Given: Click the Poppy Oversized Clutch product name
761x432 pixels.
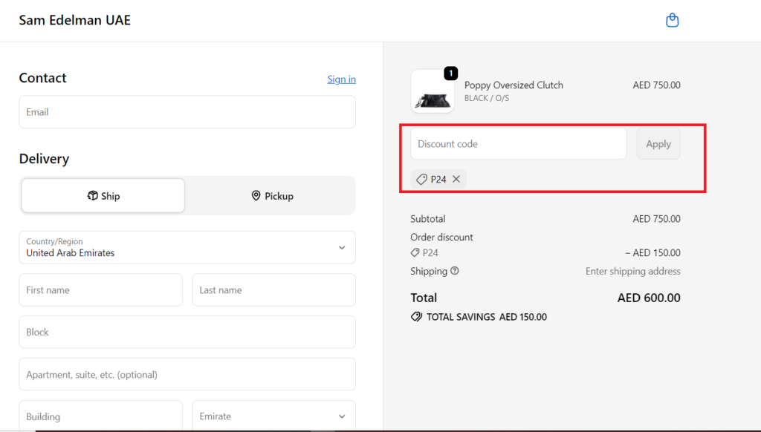Looking at the screenshot, I should tap(514, 85).
